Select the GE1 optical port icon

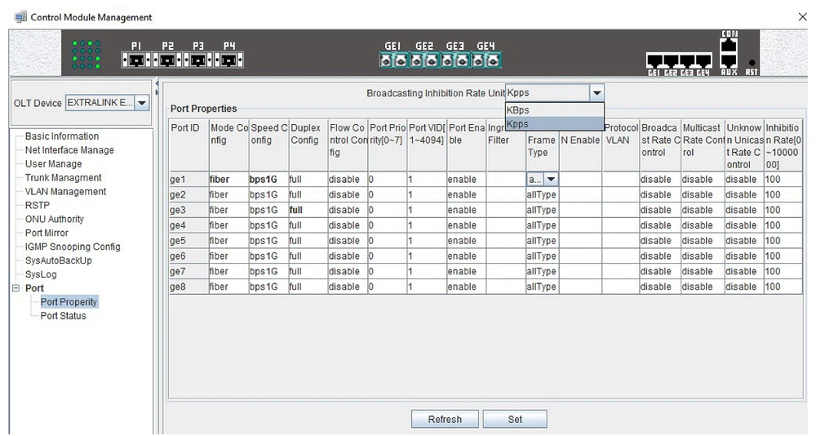point(393,60)
